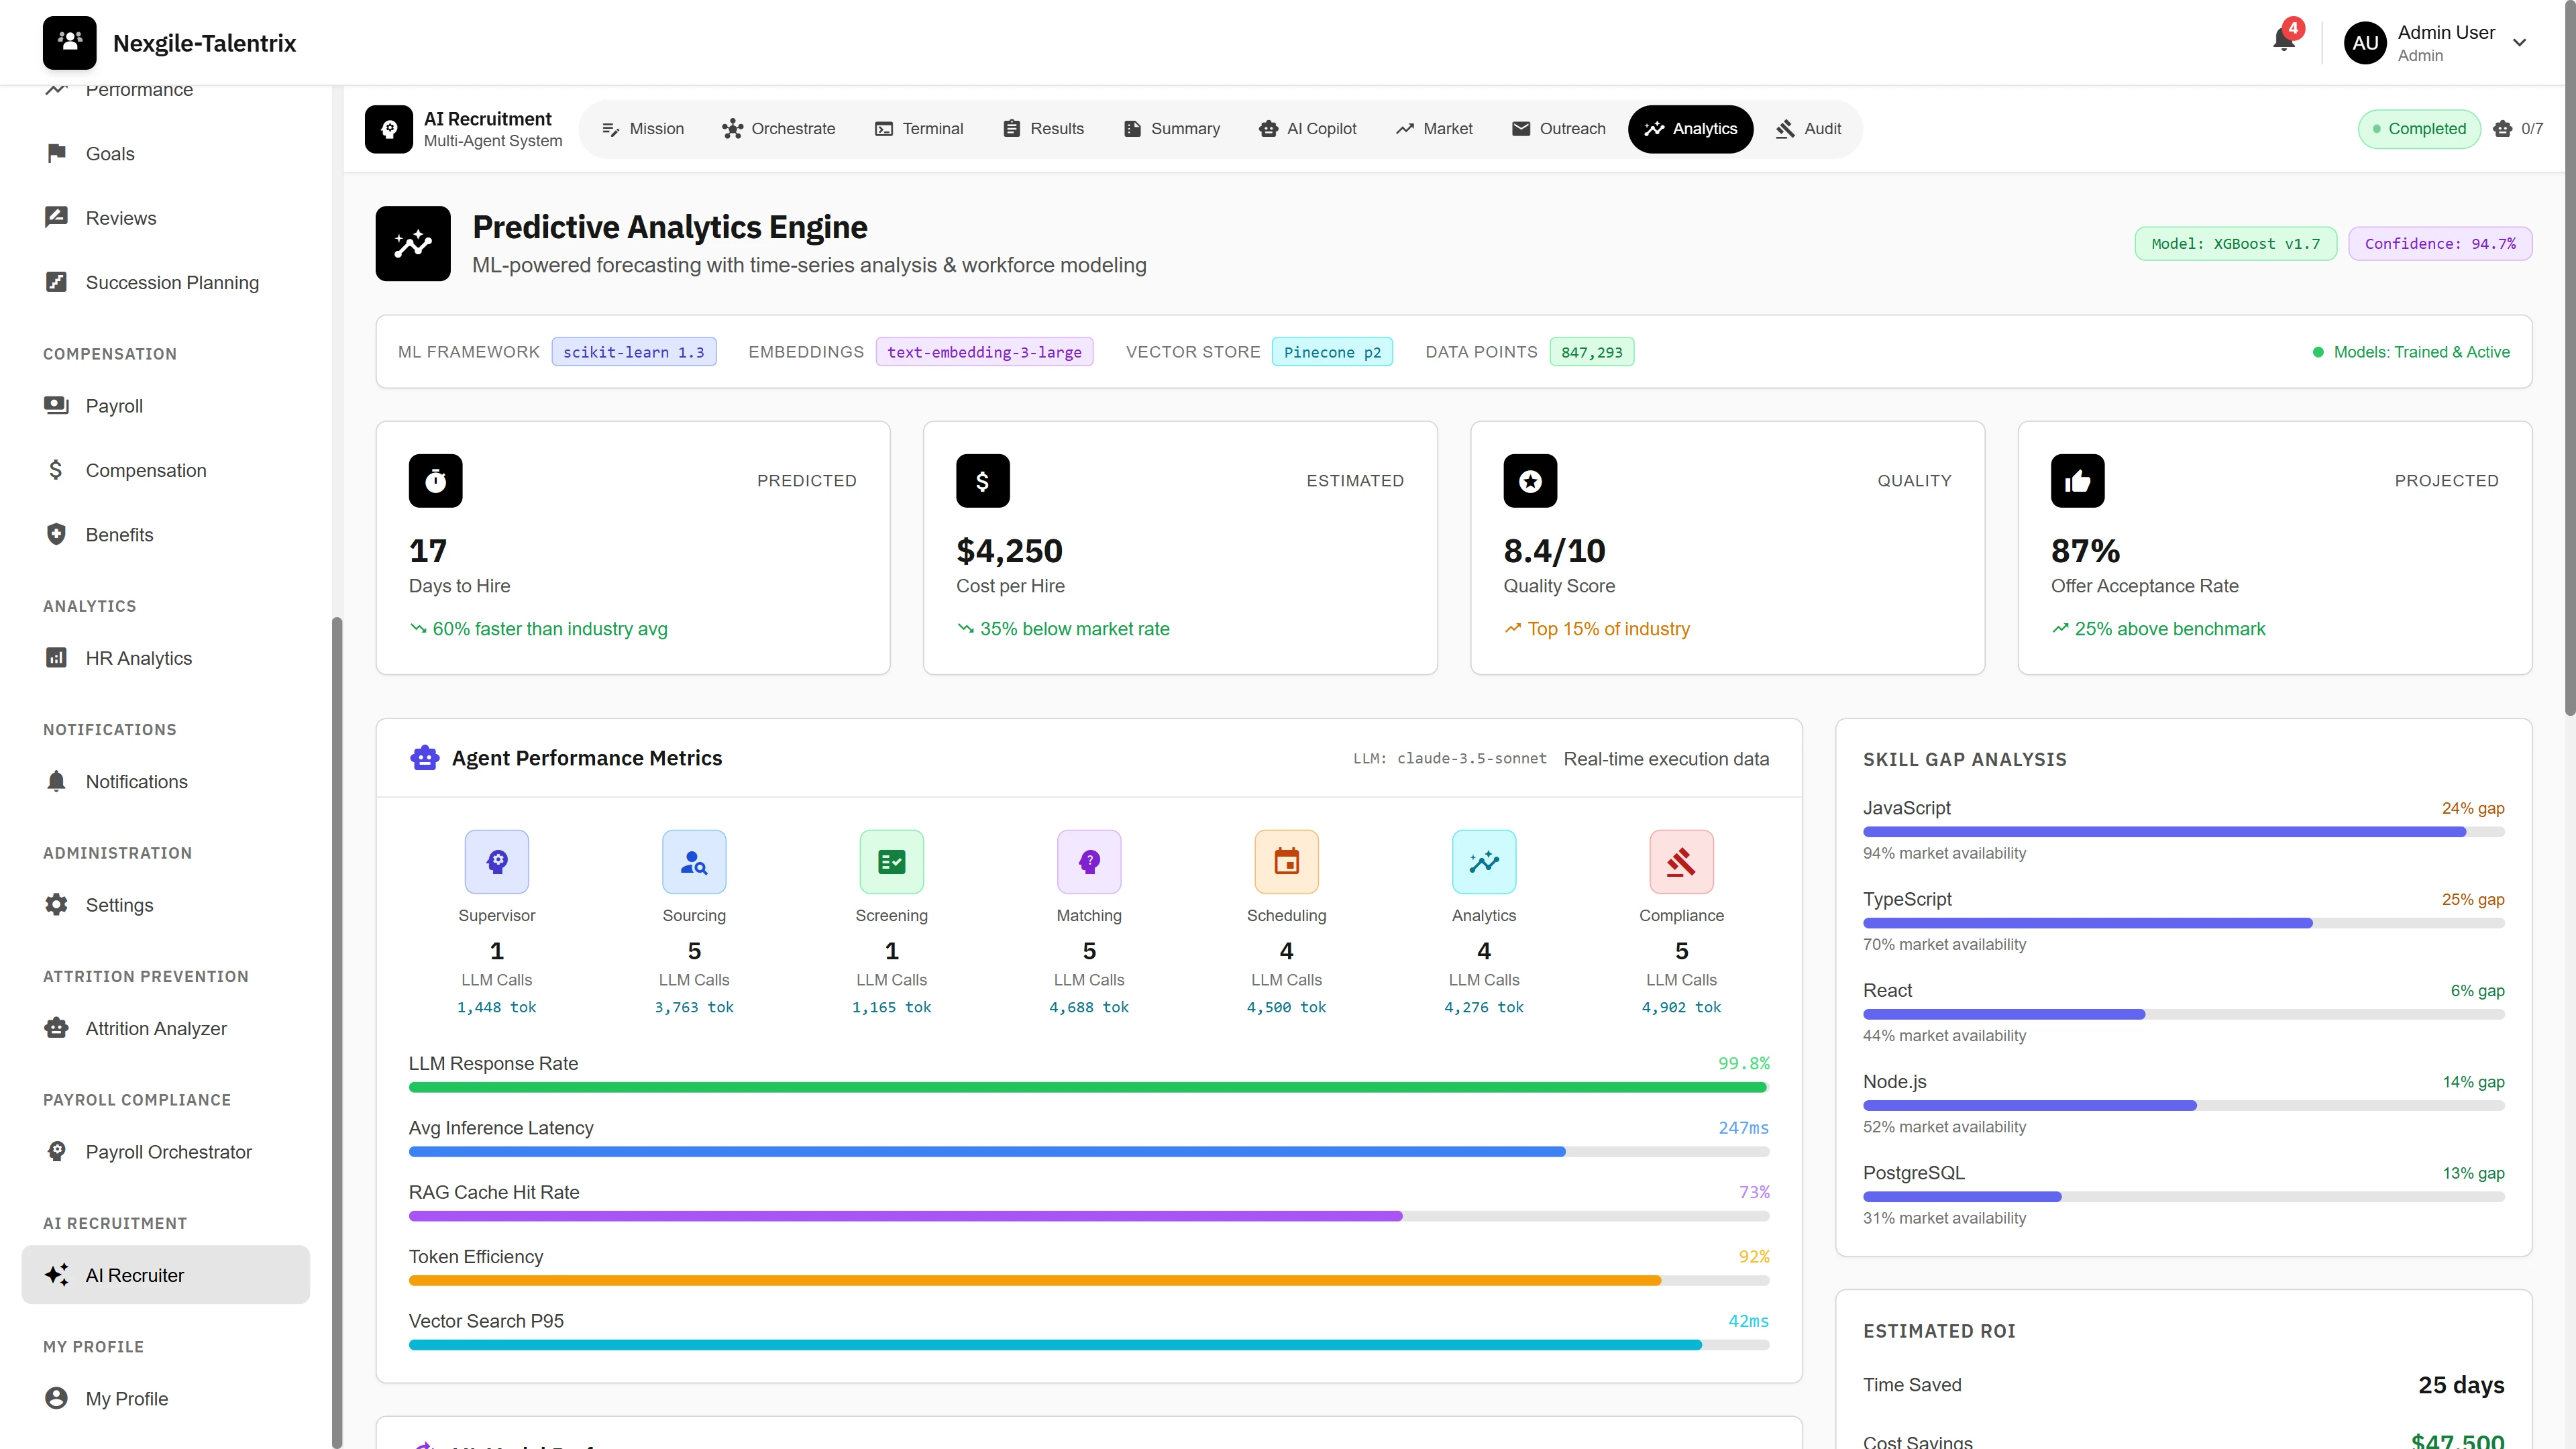This screenshot has height=1449, width=2576.
Task: Toggle the Models: Trained & Active indicator
Action: click(x=2412, y=352)
